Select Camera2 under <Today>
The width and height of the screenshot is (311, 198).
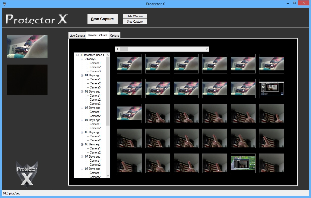95,67
